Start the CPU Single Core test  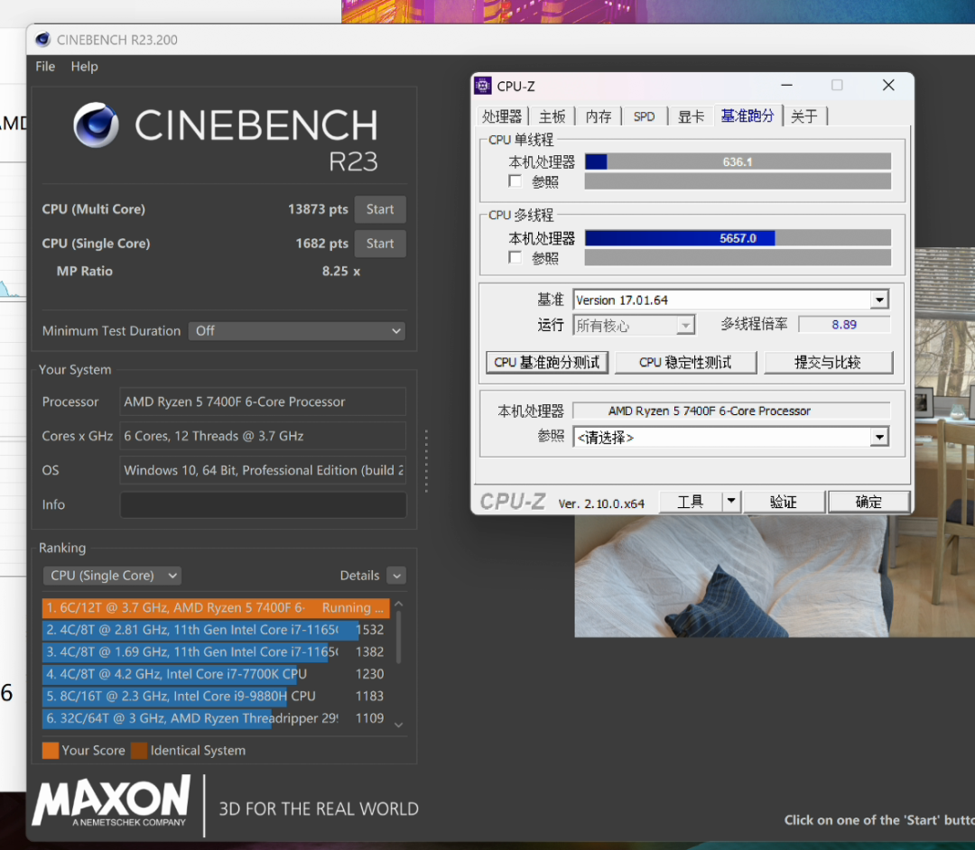380,244
